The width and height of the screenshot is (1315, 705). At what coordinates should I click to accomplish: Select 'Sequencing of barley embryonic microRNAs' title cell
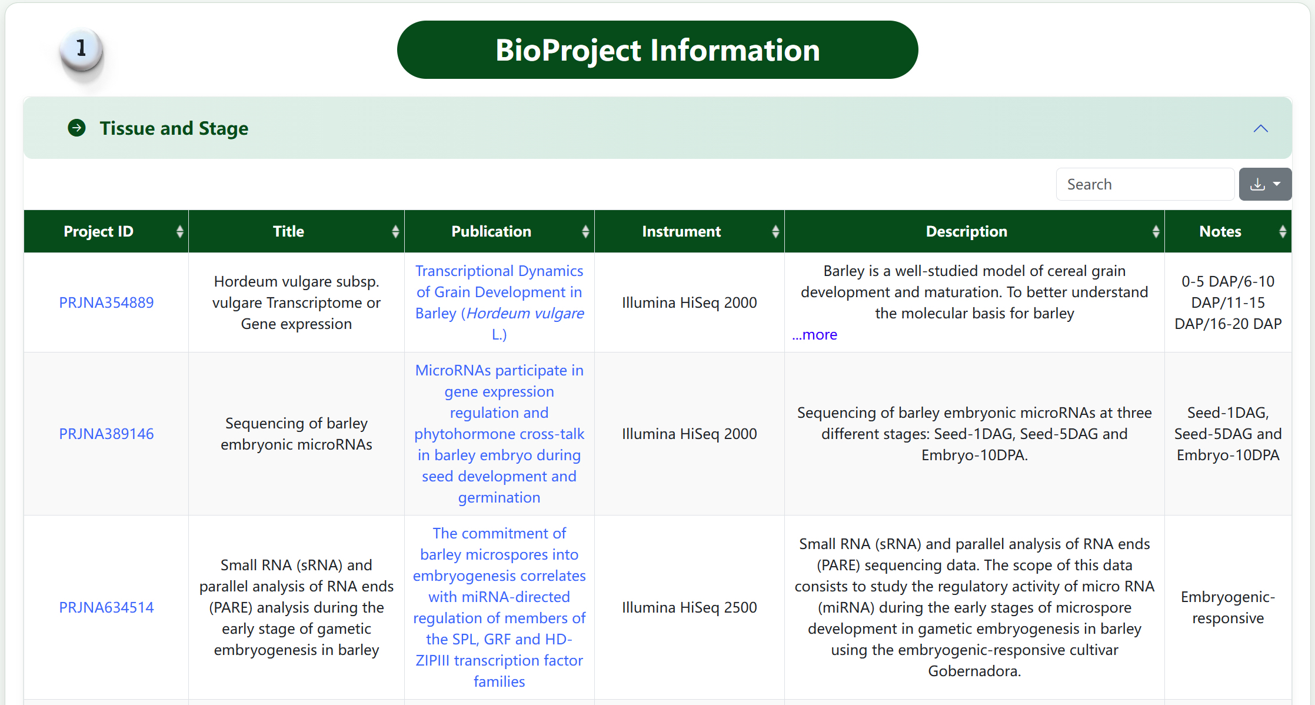297,434
